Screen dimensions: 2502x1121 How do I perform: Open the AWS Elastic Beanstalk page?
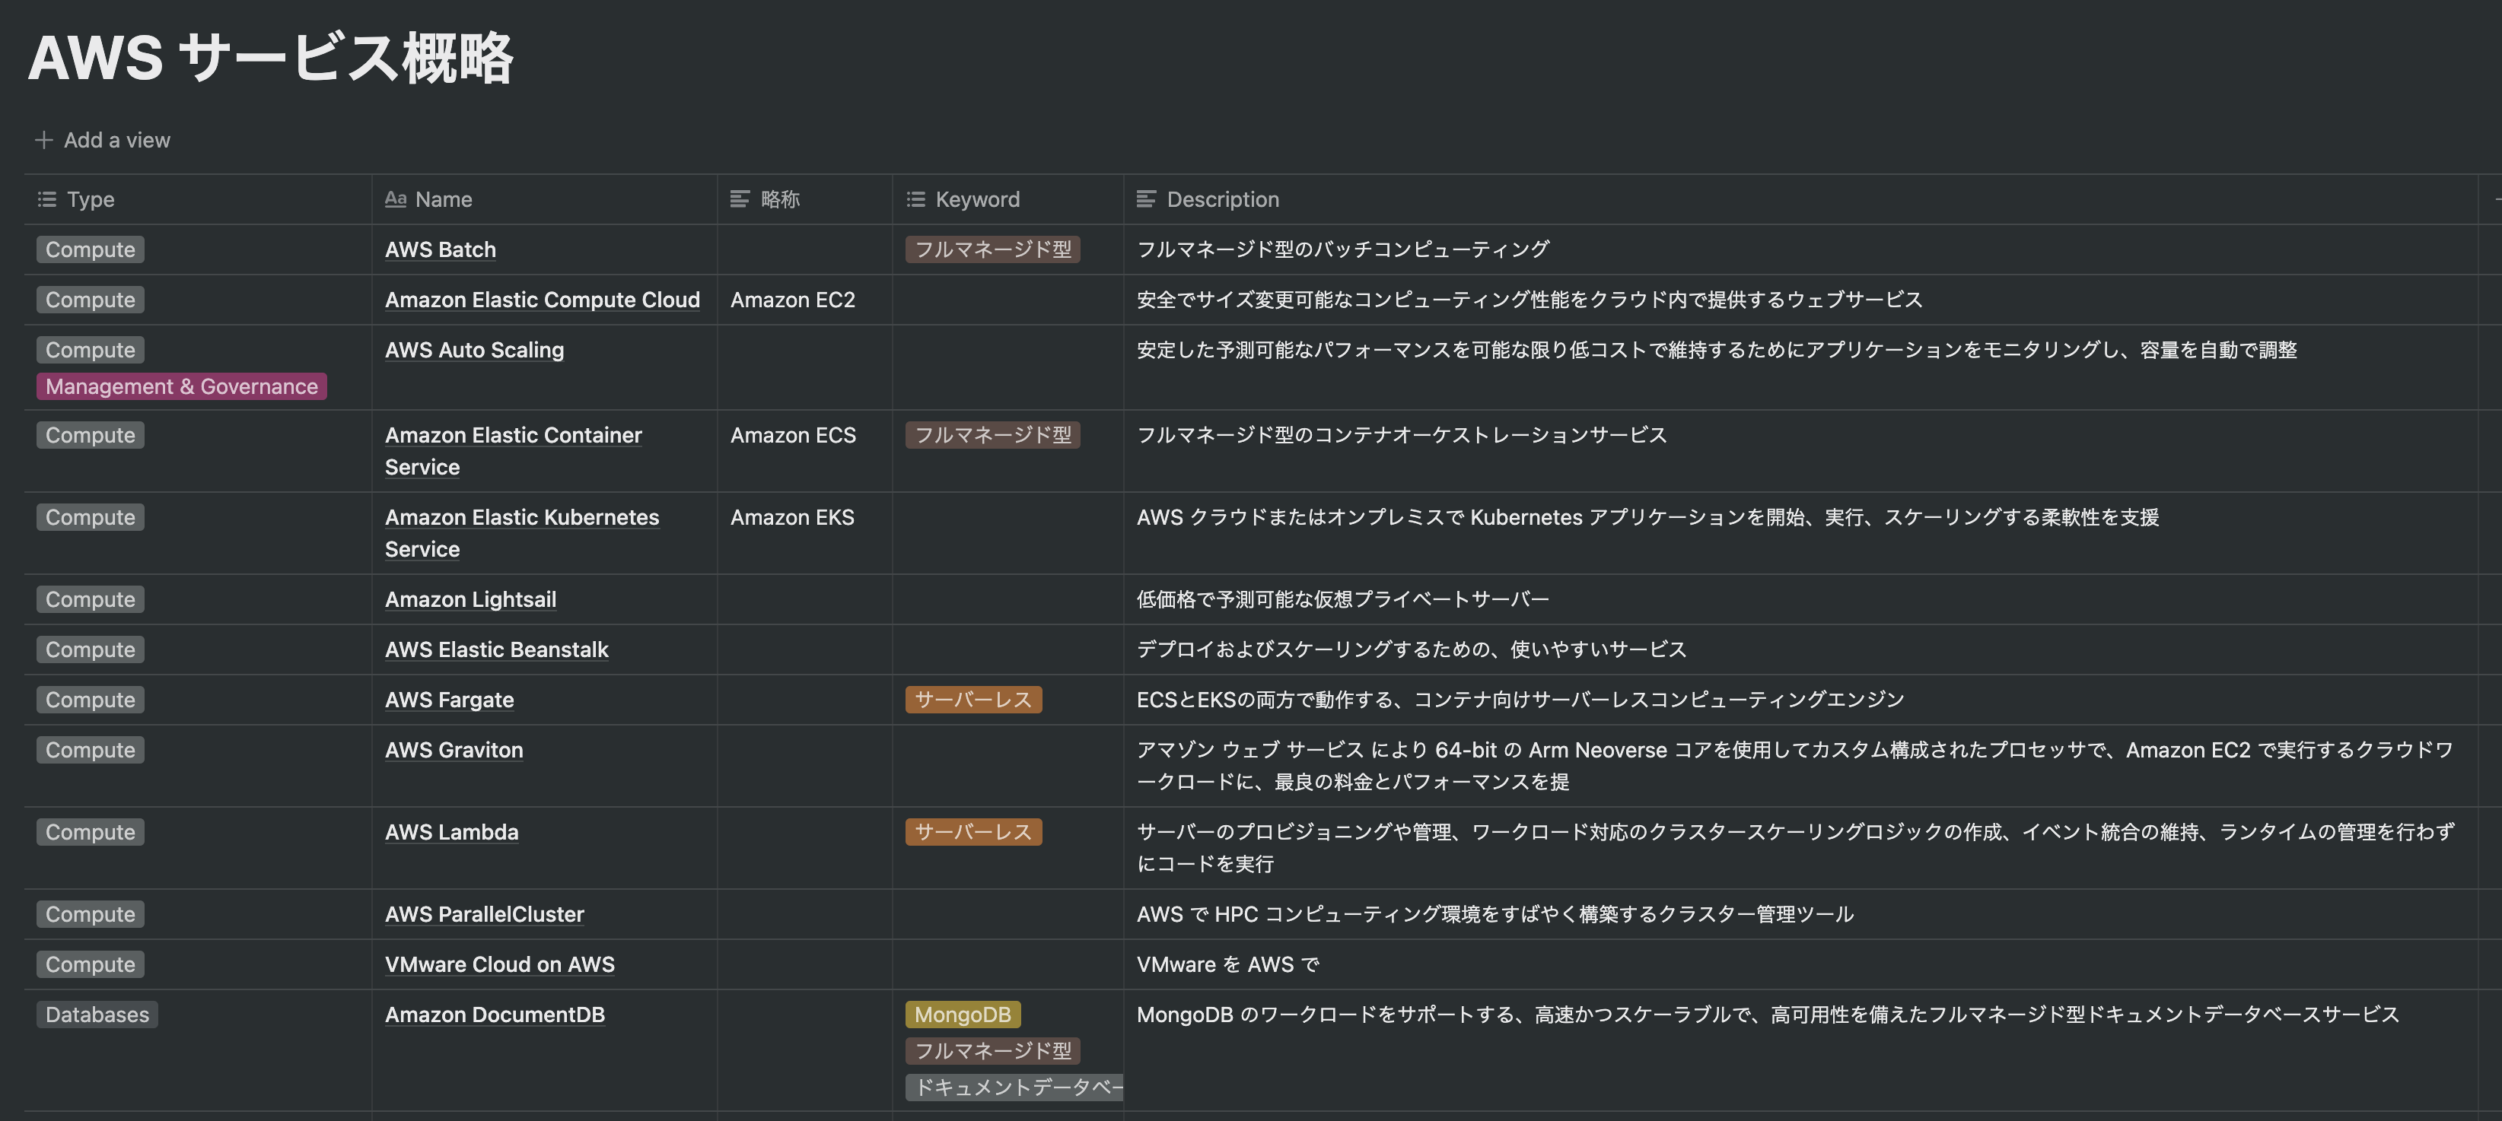tap(496, 649)
